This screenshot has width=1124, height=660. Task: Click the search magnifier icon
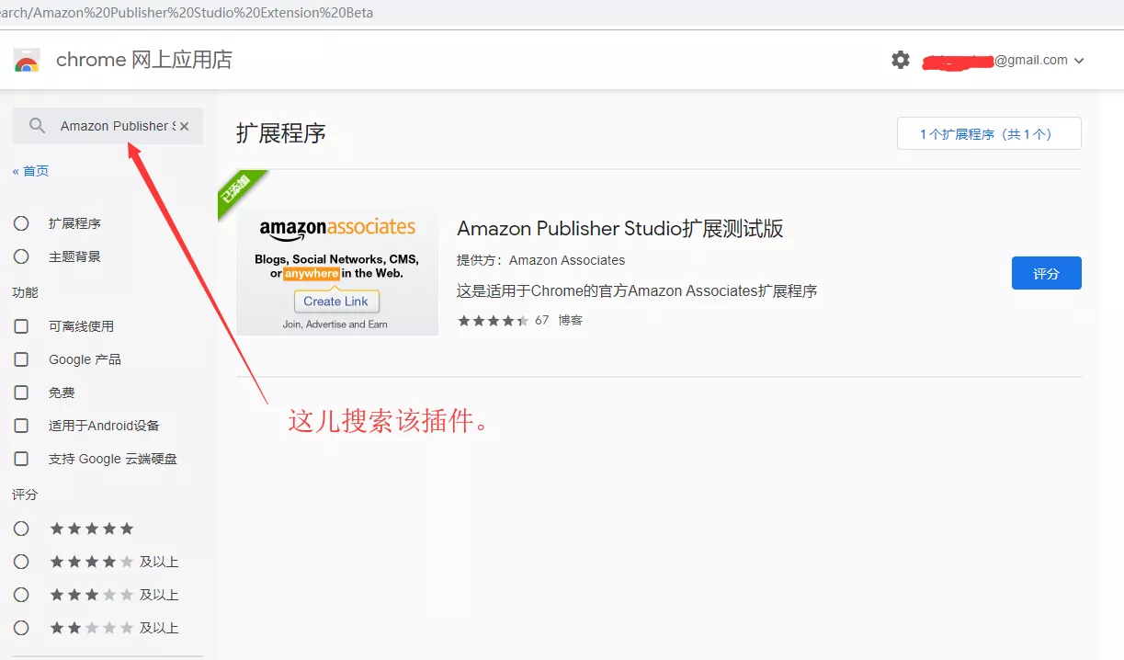37,126
